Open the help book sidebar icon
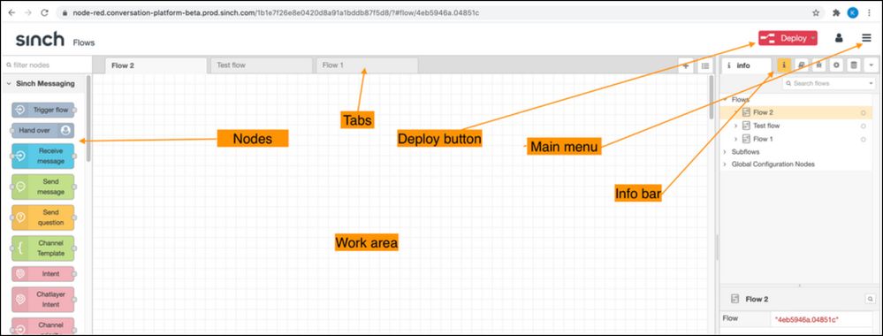This screenshot has height=336, width=883. [802, 65]
